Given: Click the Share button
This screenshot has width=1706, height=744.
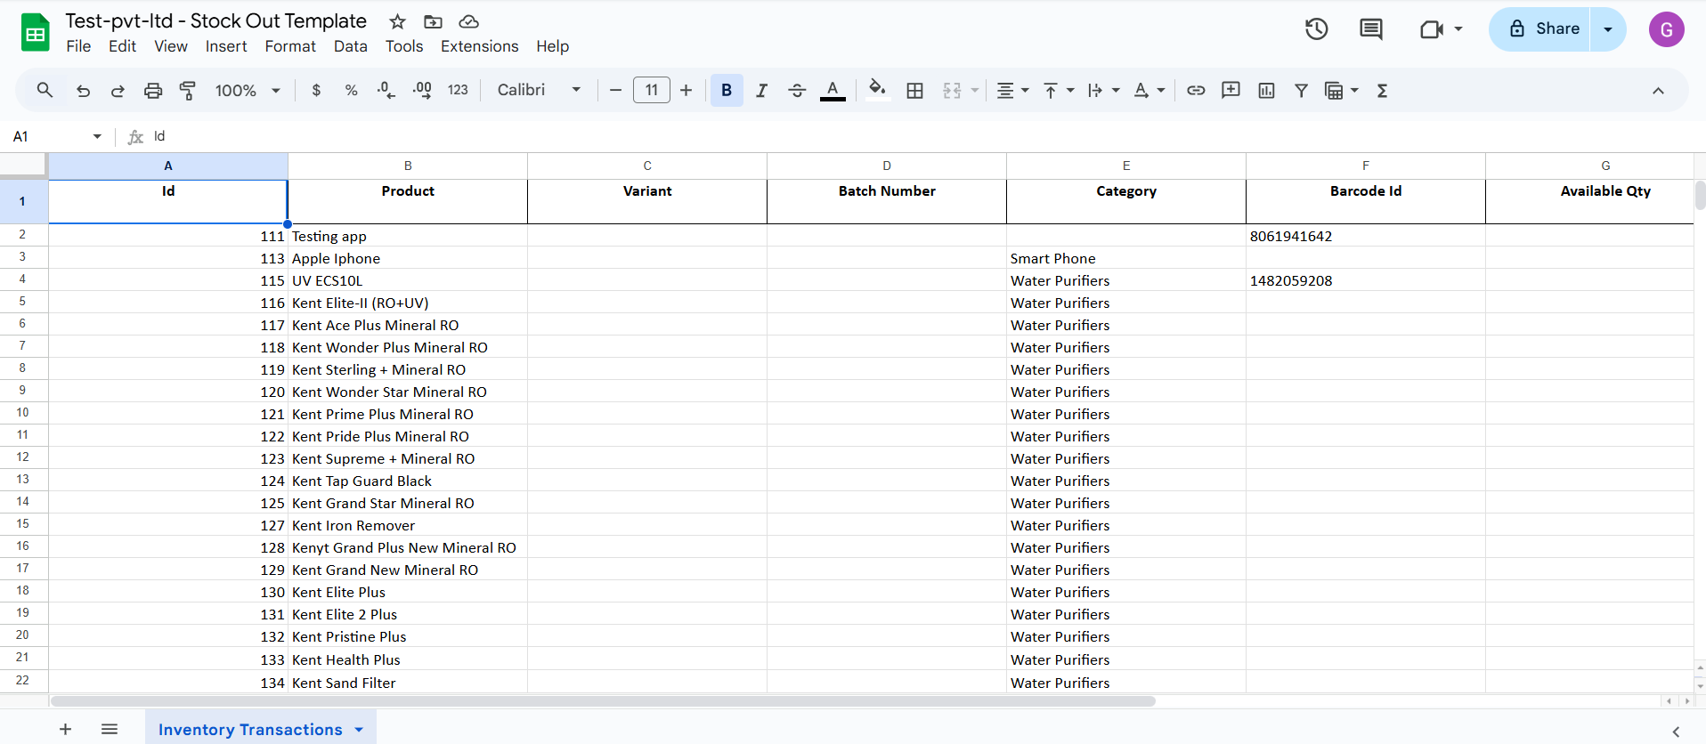Looking at the screenshot, I should click(x=1539, y=29).
